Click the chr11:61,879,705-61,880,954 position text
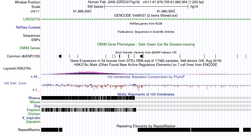Screen dimensions: 251x136 click(x=173, y=2)
